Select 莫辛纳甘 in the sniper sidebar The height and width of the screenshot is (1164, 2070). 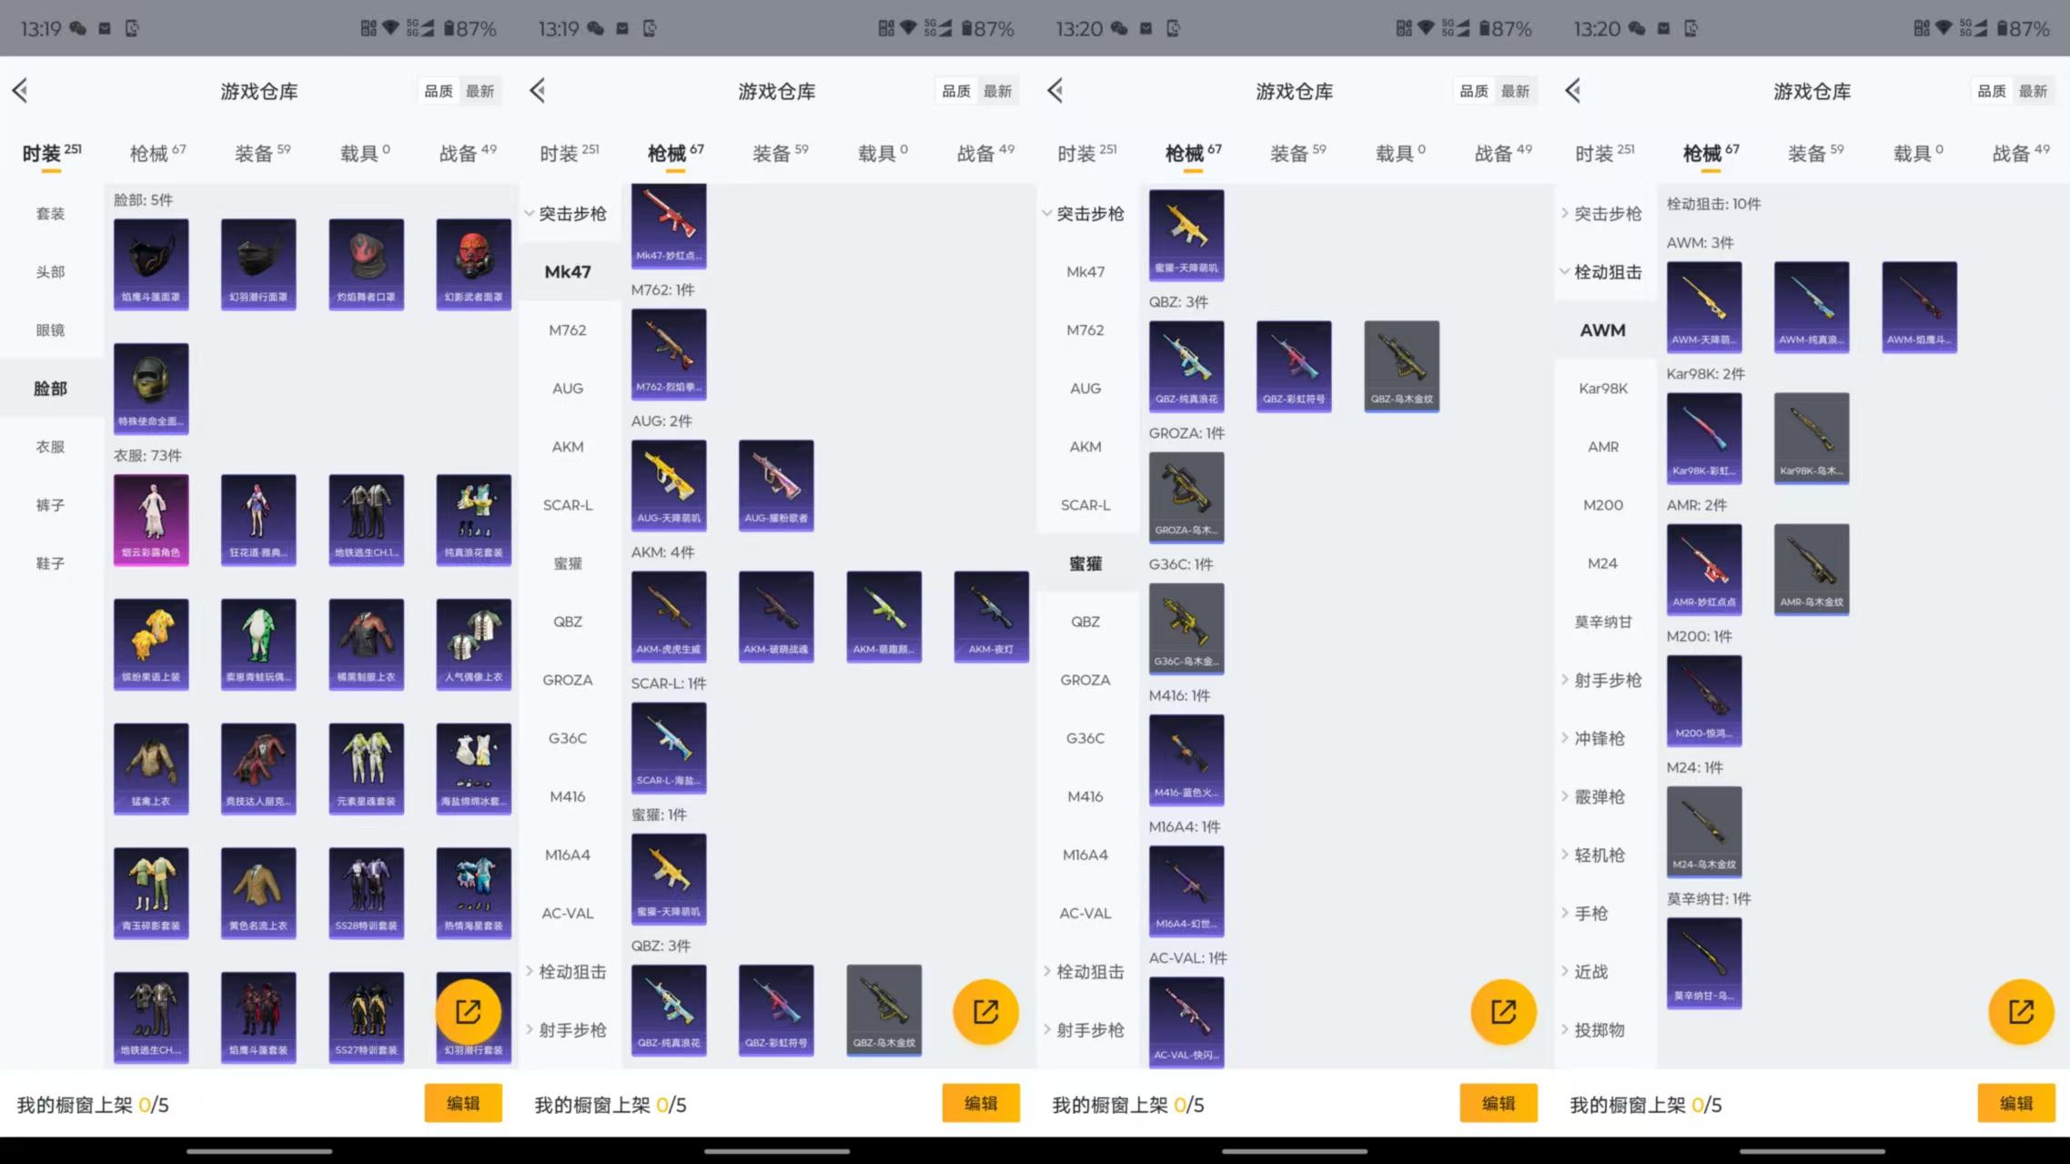[1603, 622]
